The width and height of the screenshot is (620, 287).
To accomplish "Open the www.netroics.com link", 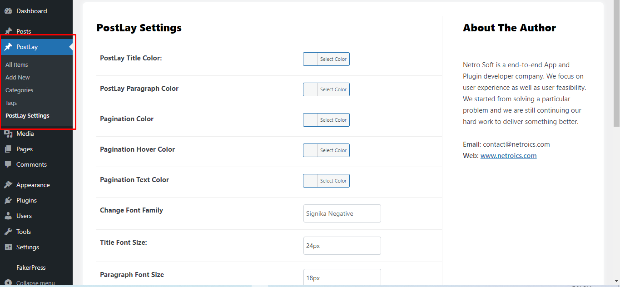I will [x=508, y=156].
